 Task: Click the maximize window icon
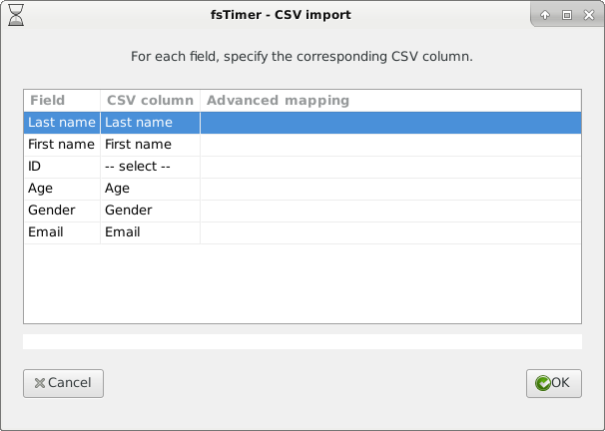(567, 15)
